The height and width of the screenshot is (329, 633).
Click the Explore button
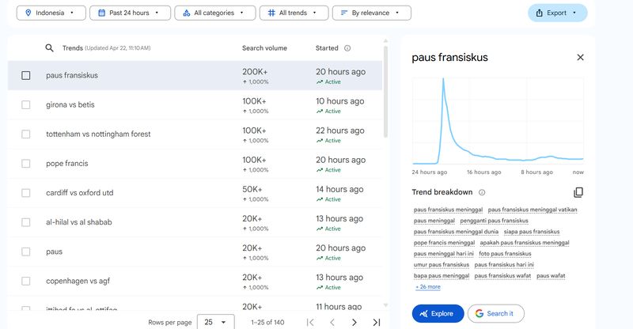tap(438, 314)
